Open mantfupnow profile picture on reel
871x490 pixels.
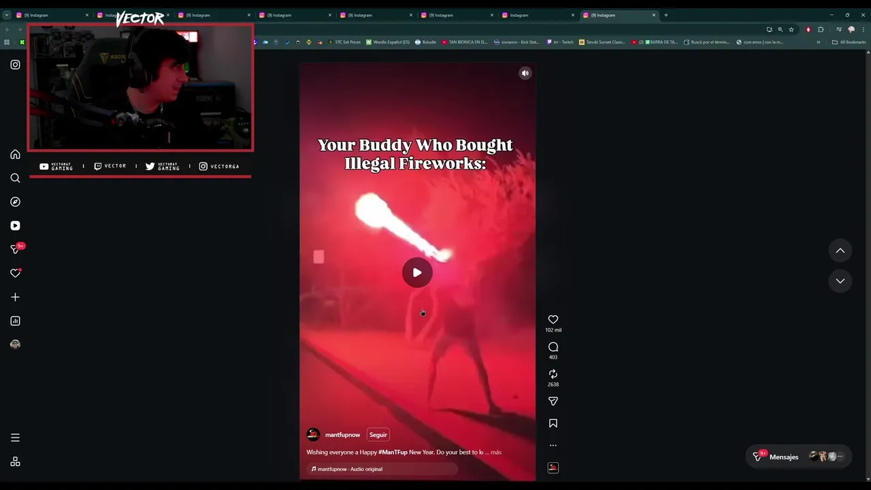click(x=313, y=435)
